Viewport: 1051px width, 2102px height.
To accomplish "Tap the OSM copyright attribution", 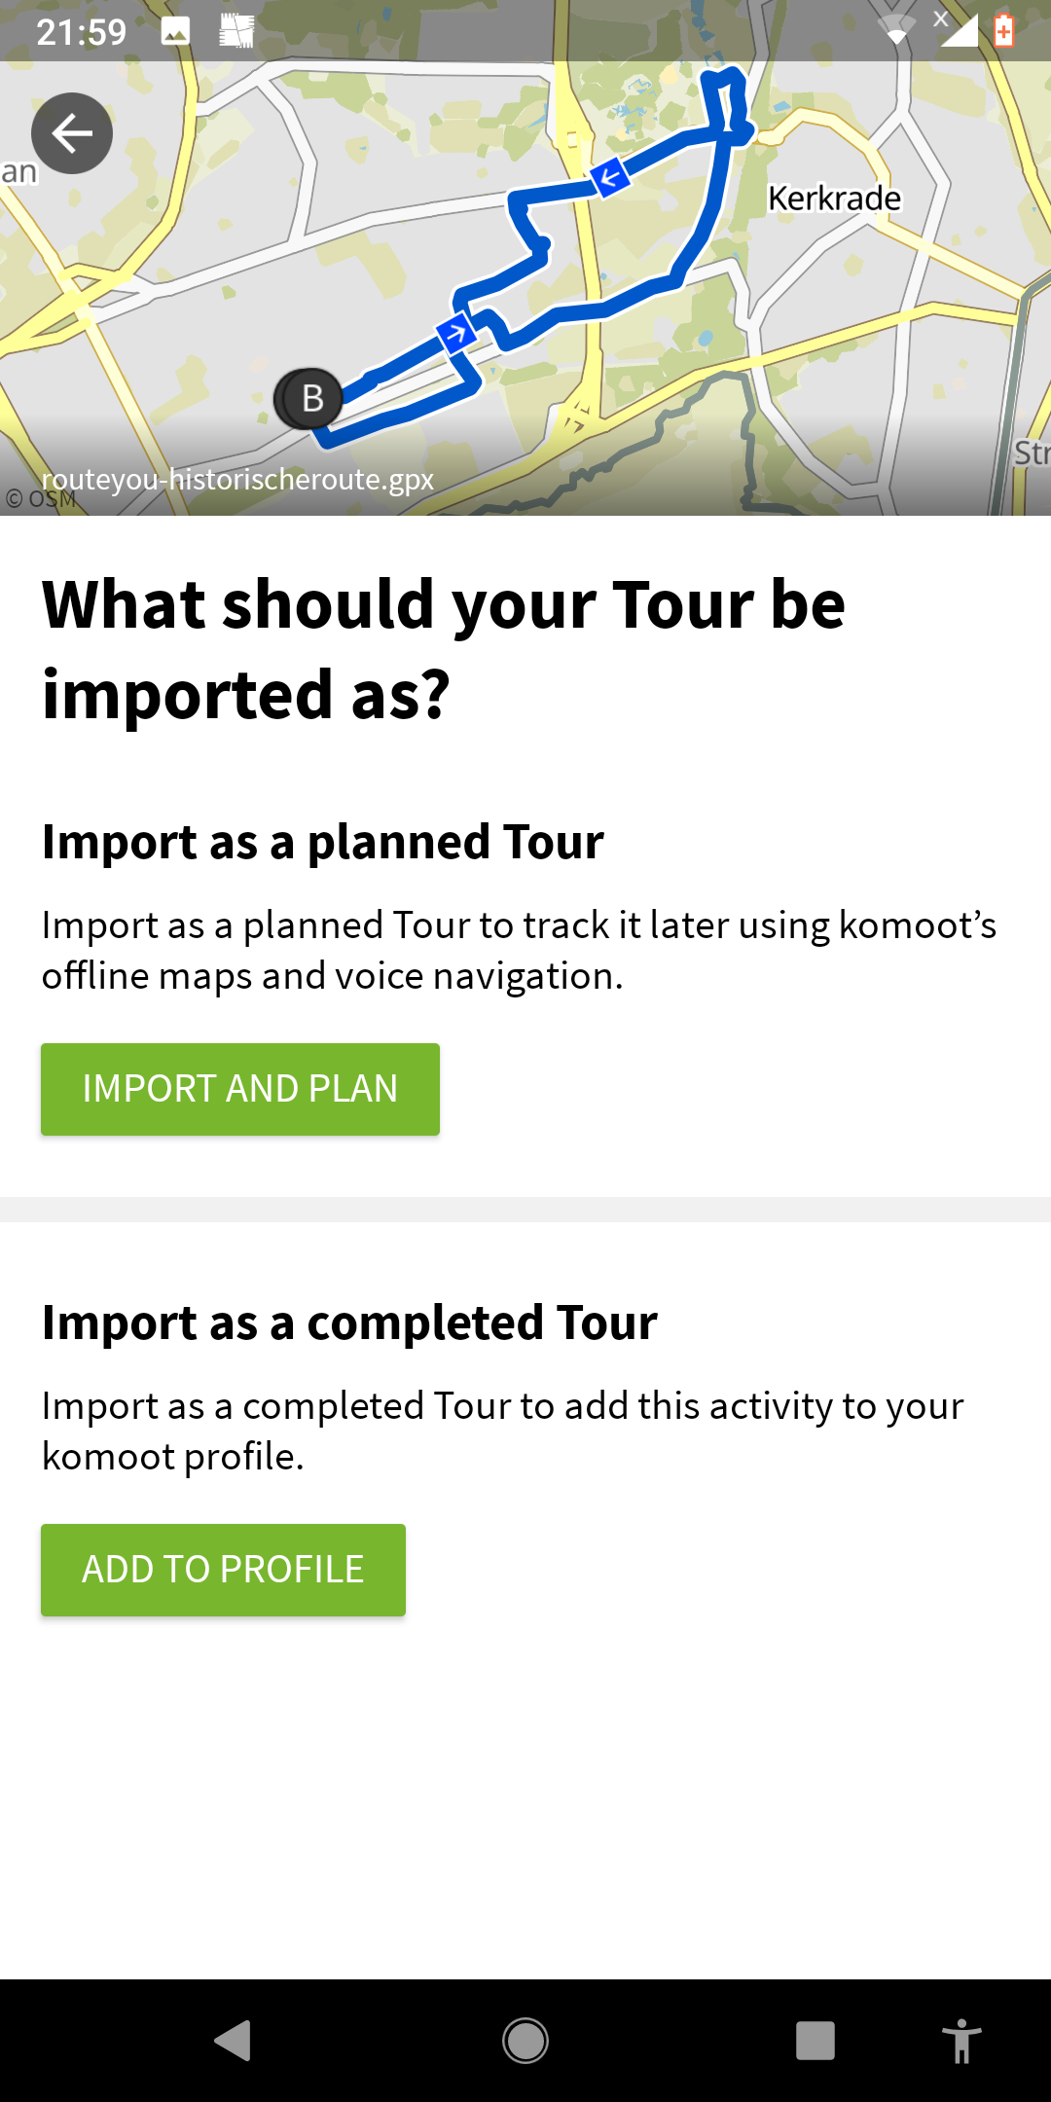I will tap(41, 499).
